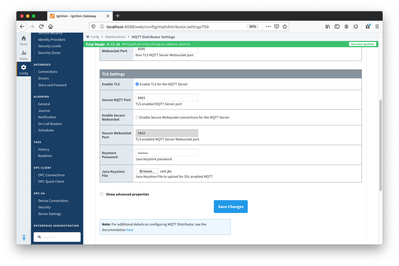This screenshot has height=266, width=399.
Task: Open Security Zones in sidebar
Action: pos(49,53)
